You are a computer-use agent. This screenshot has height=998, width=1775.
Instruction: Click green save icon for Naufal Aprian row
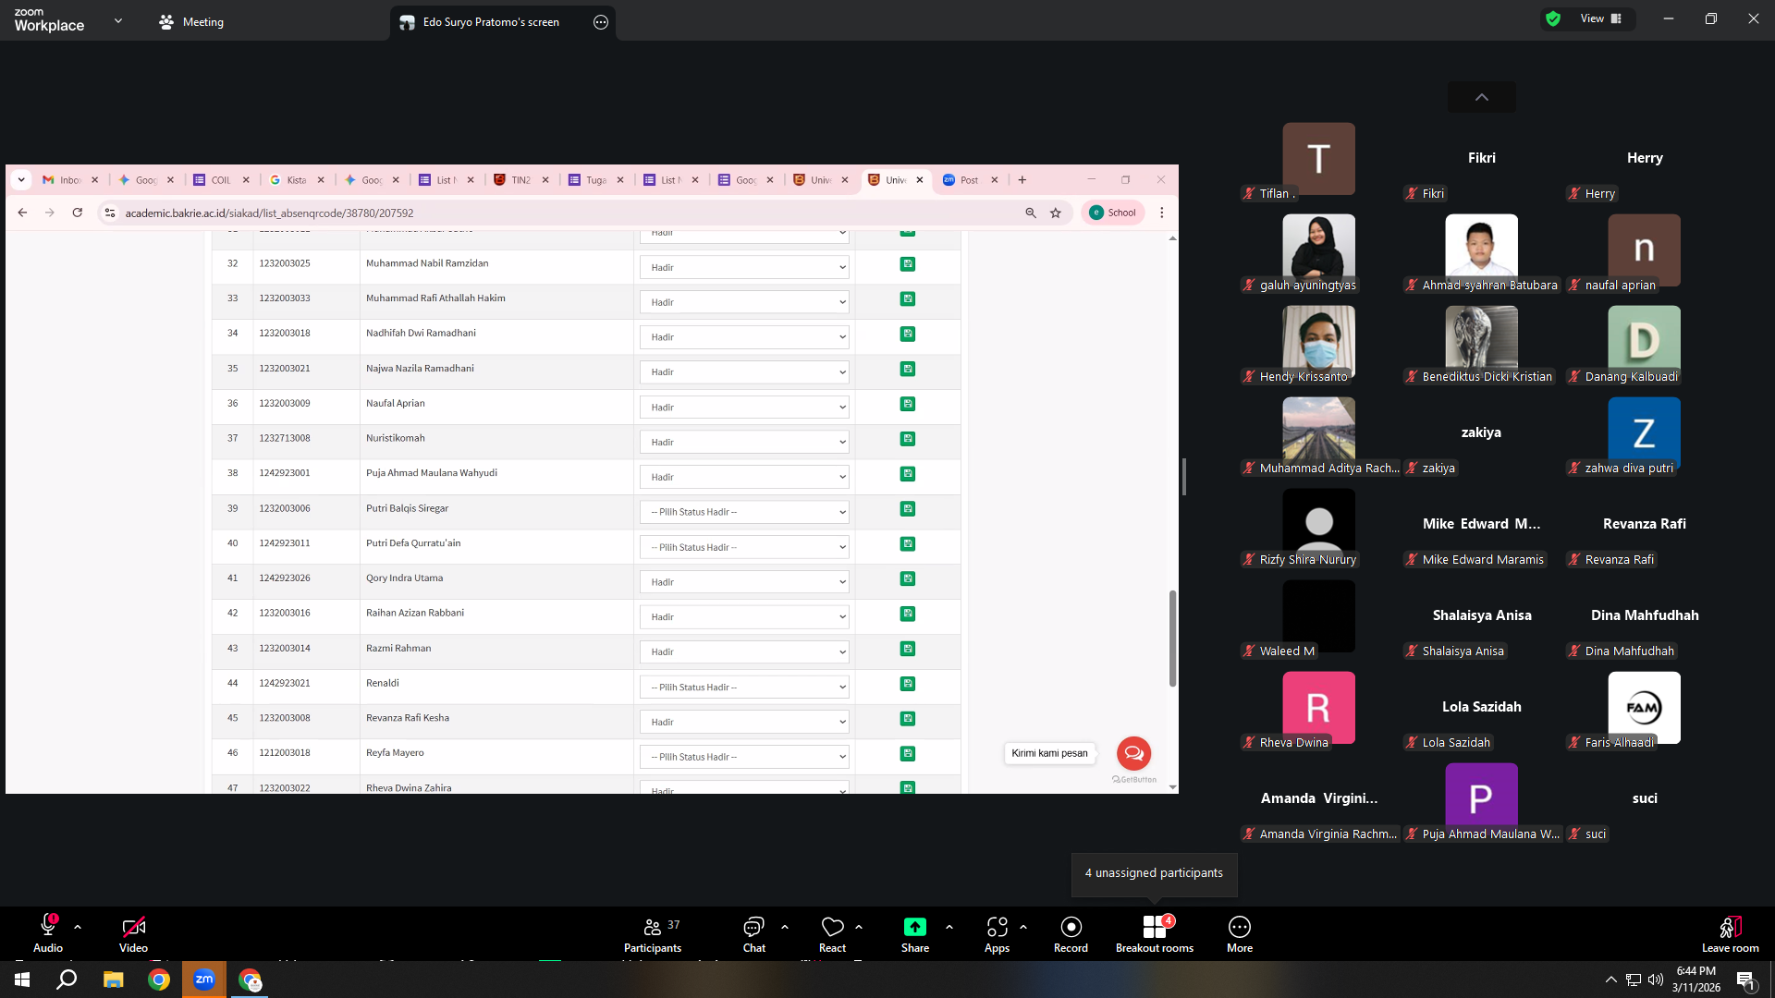pyautogui.click(x=908, y=404)
